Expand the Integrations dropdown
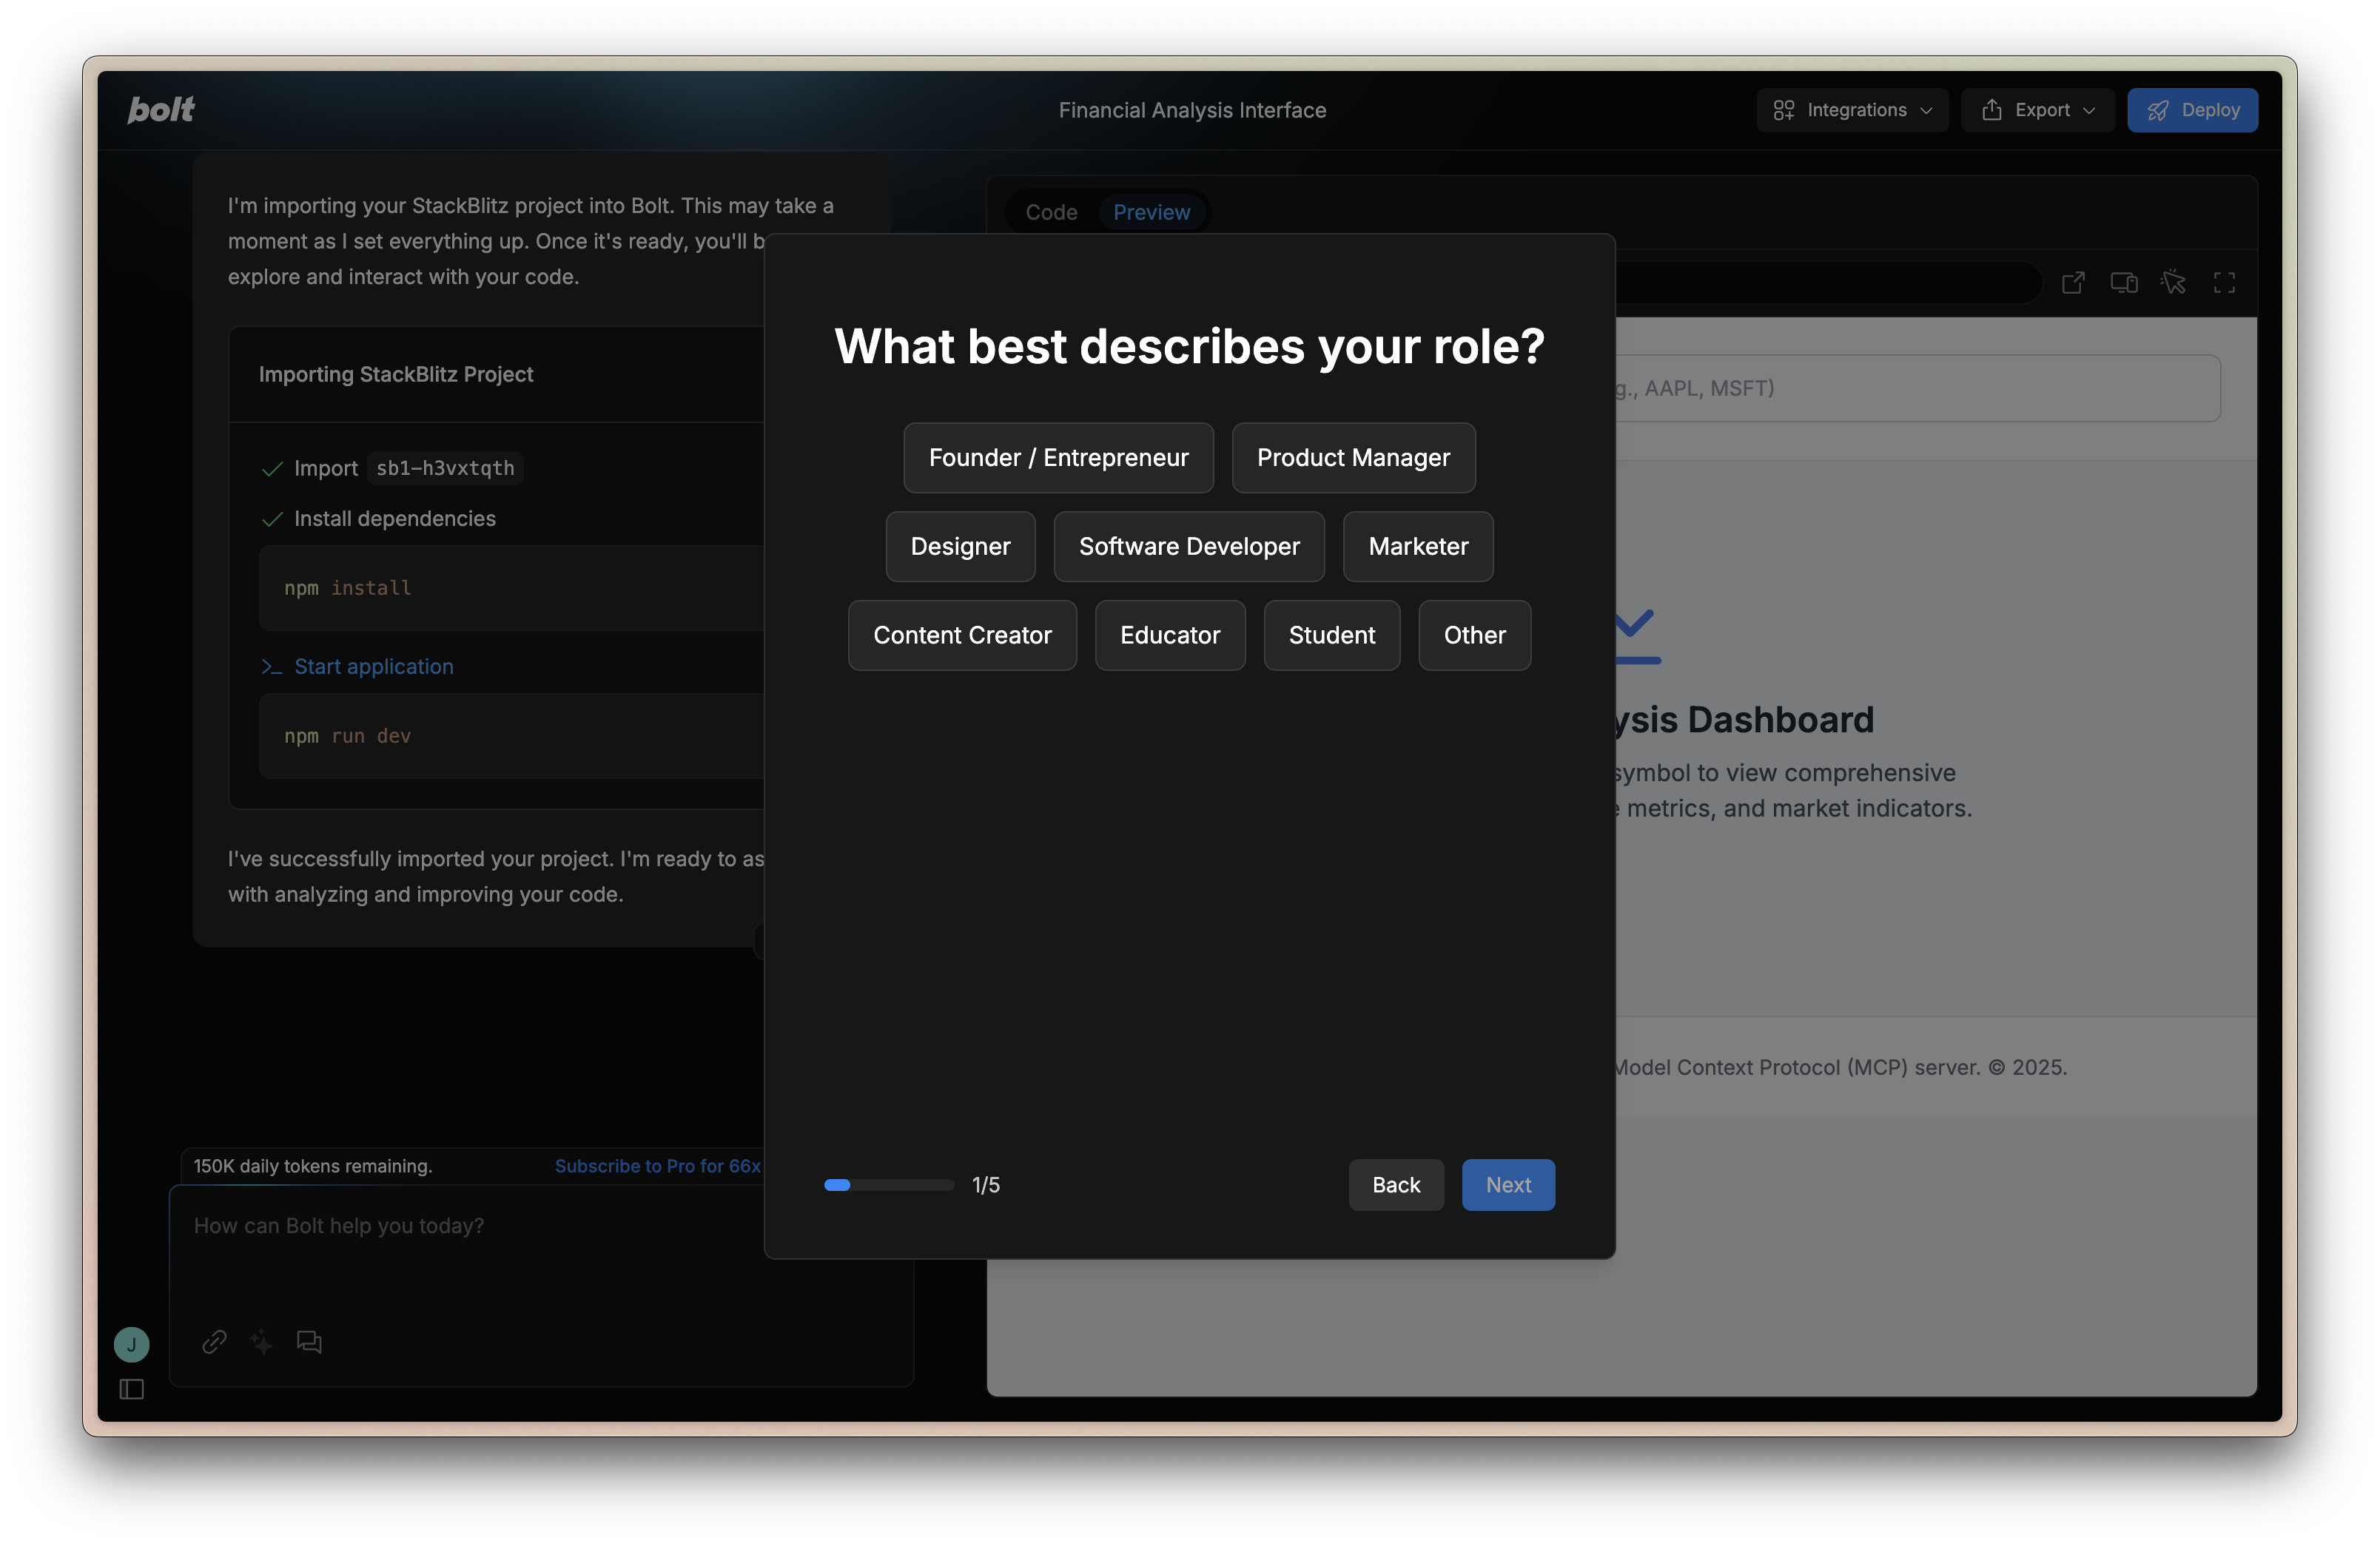2380x1546 pixels. pyautogui.click(x=1852, y=110)
